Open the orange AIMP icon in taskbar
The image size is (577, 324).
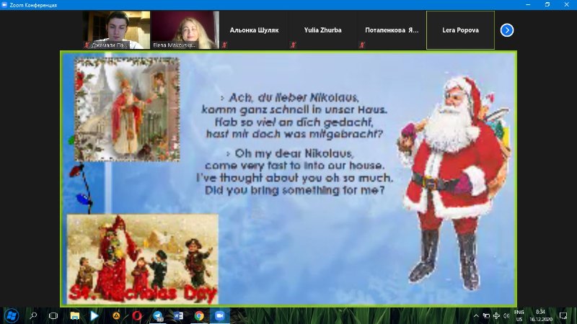(116, 315)
